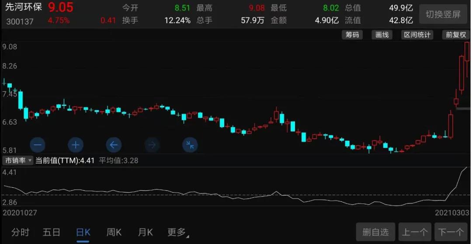Image resolution: width=472 pixels, height=244 pixels.
Task: Click the 删自选 button
Action: pyautogui.click(x=375, y=232)
